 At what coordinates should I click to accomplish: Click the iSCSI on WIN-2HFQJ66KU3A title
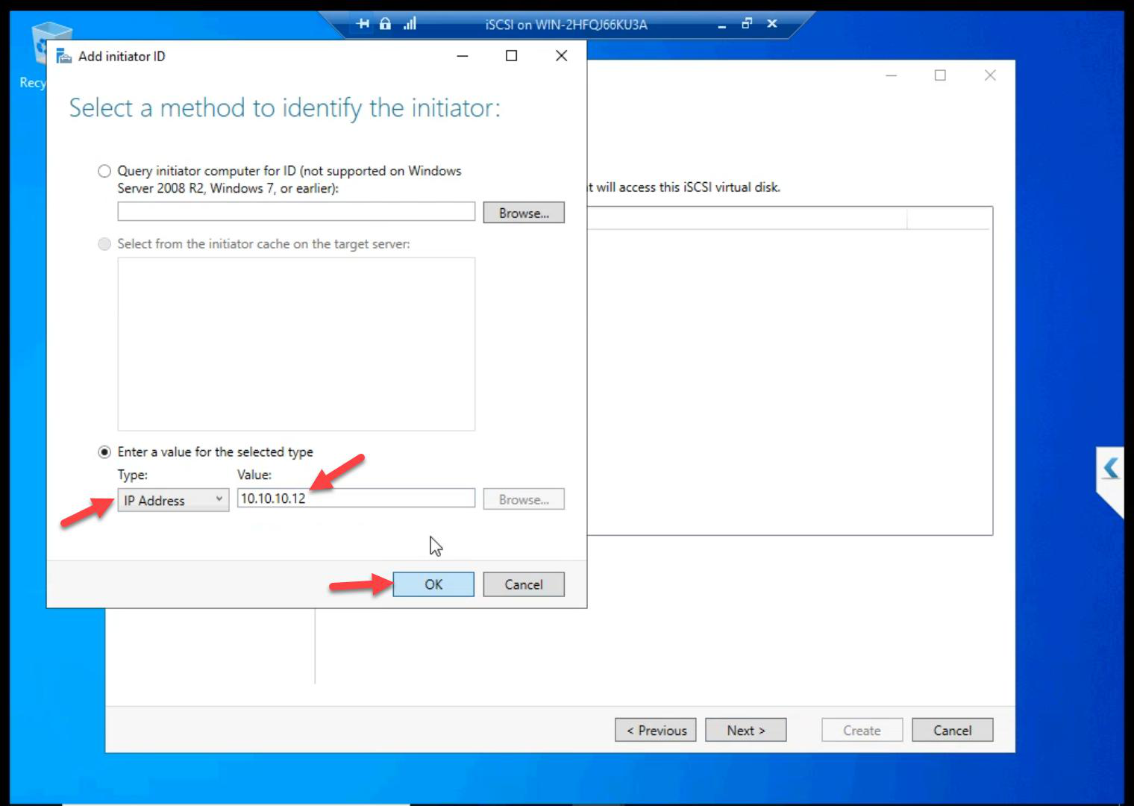point(566,25)
